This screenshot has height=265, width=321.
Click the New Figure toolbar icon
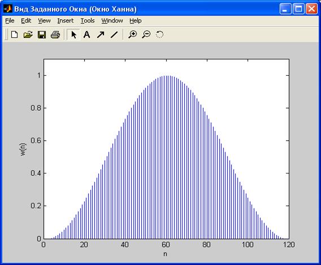coord(14,34)
